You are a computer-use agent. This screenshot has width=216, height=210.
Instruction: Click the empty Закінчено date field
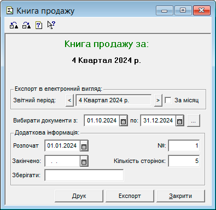point(62,161)
